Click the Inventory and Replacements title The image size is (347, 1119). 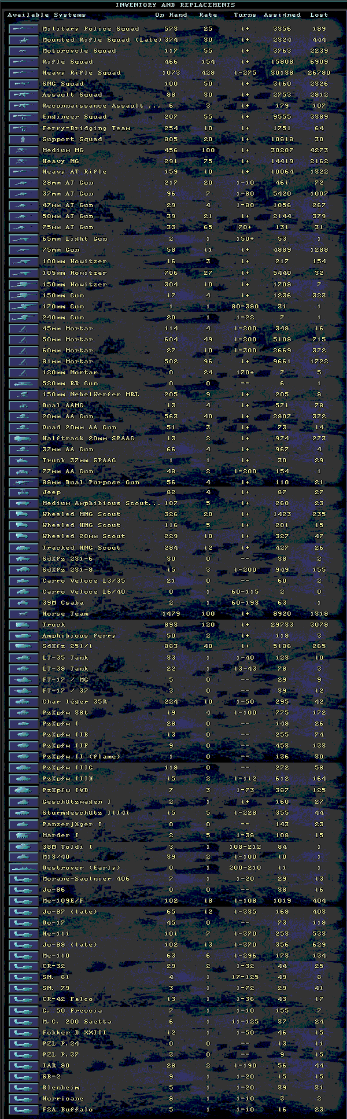click(175, 5)
